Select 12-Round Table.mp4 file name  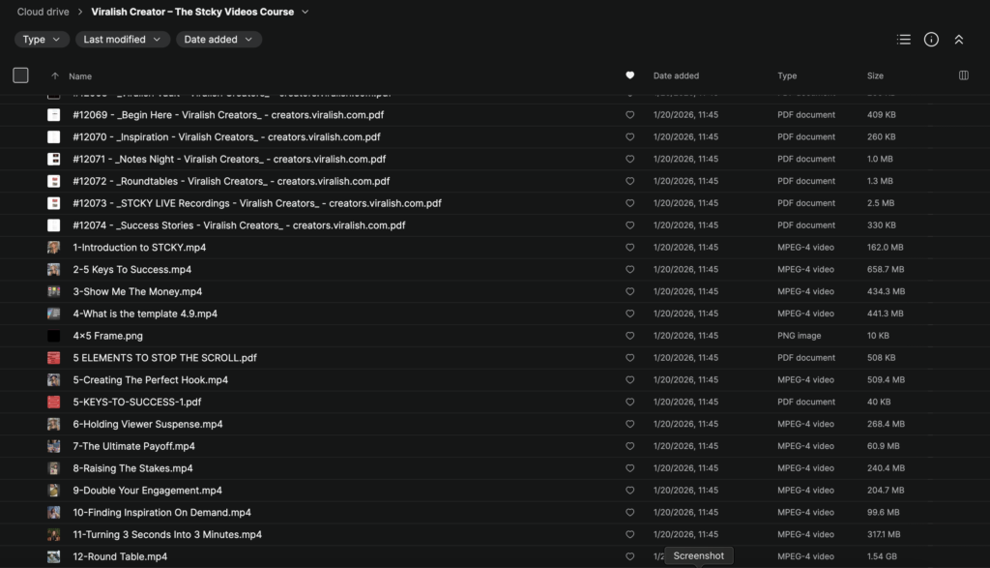[x=120, y=556]
